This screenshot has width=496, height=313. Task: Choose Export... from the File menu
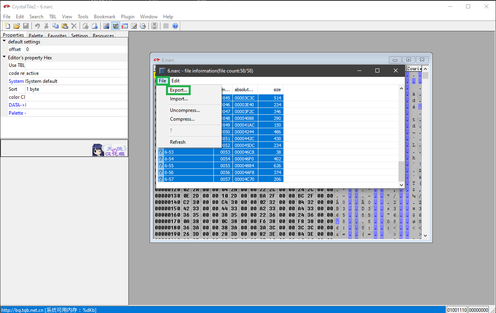click(178, 90)
